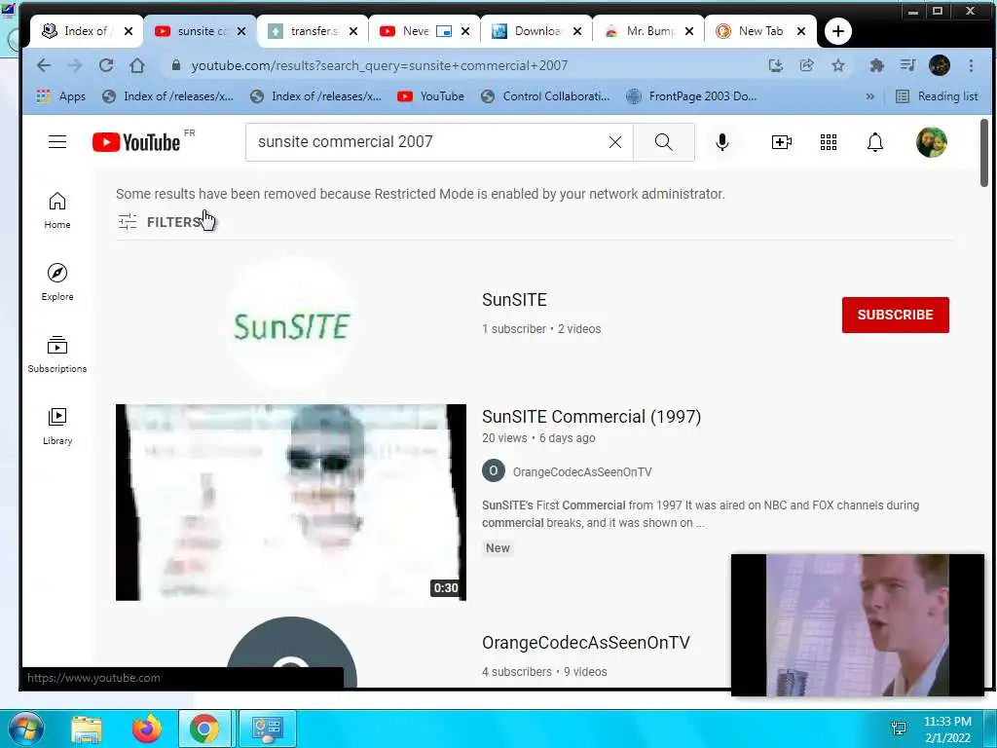Screen dimensions: 997x748
Task: Bookmark this page with the star
Action: point(838,65)
